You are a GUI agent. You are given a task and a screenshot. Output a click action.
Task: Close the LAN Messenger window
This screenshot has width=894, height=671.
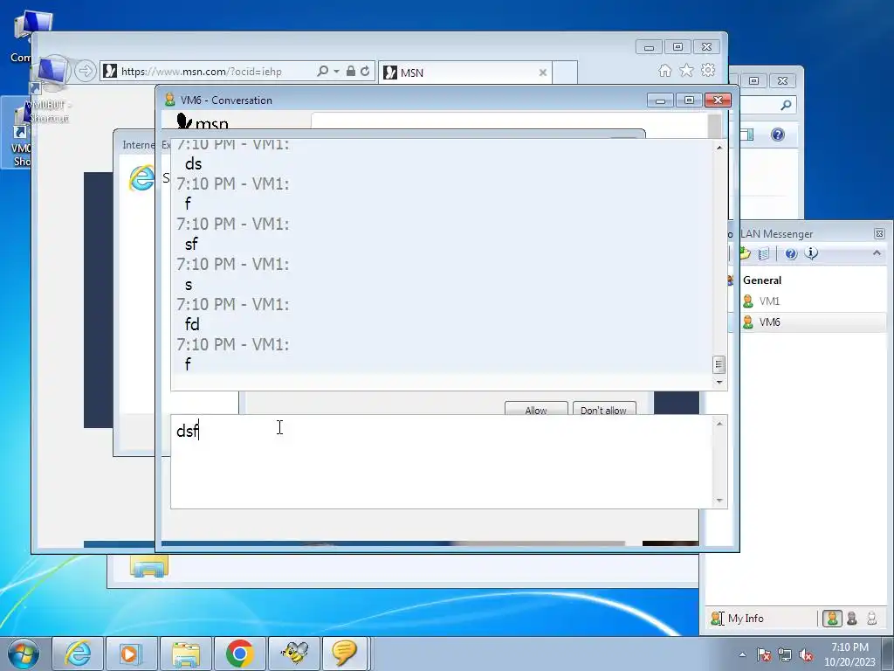pos(879,233)
